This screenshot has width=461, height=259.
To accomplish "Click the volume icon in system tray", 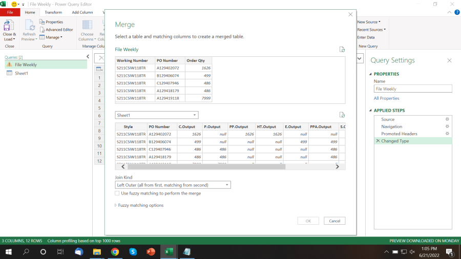I will [x=412, y=252].
